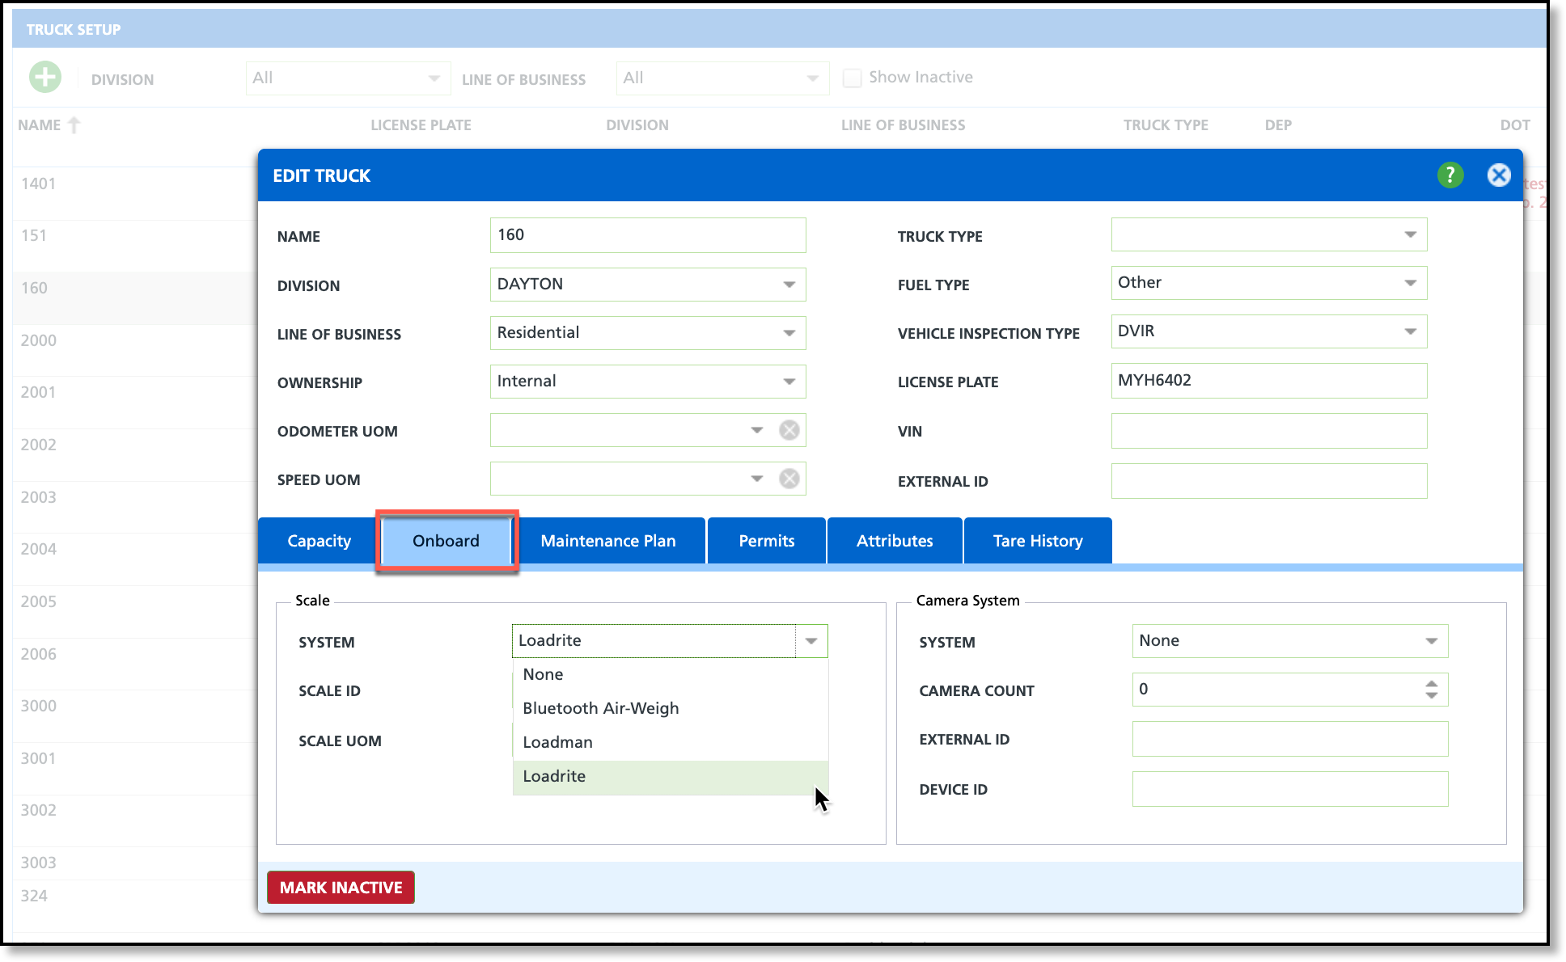Open the Camera System dropdown
This screenshot has width=1566, height=962.
[1431, 641]
